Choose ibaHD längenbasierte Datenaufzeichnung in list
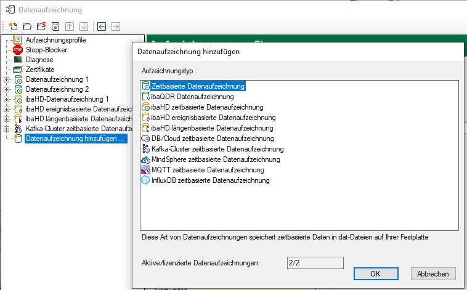This screenshot has width=467, height=290. [x=212, y=128]
